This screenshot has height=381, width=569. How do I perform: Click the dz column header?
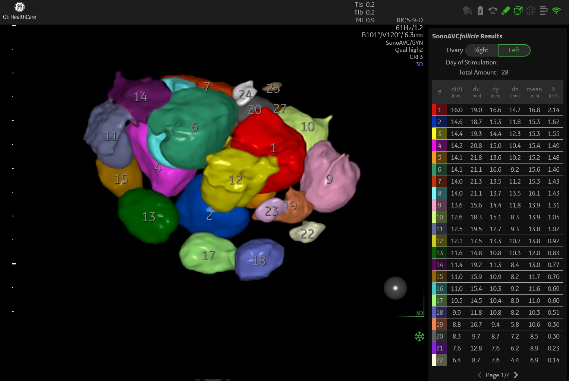515,92
